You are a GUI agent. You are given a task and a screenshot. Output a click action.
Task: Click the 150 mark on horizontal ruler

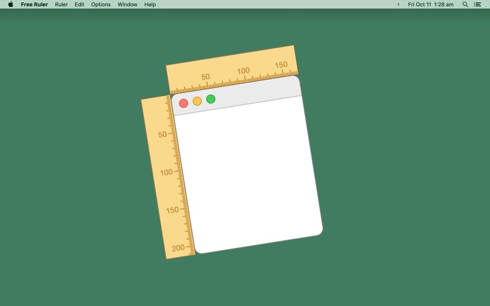pos(281,65)
